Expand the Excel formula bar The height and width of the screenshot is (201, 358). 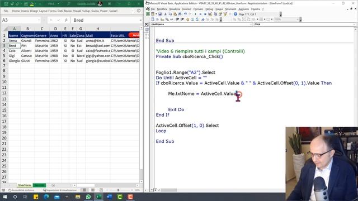click(140, 20)
